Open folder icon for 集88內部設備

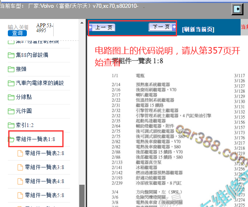point(11,55)
